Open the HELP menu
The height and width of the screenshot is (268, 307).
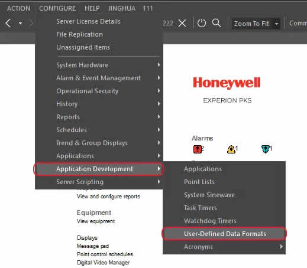click(92, 8)
